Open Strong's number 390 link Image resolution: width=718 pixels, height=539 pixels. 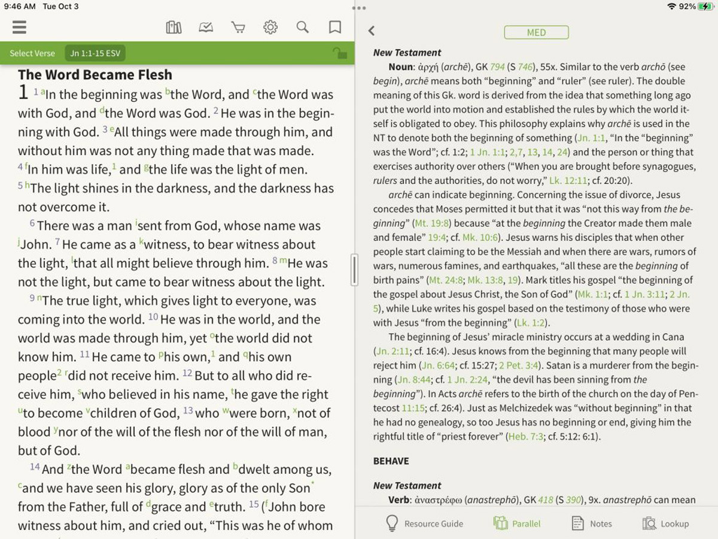point(573,499)
